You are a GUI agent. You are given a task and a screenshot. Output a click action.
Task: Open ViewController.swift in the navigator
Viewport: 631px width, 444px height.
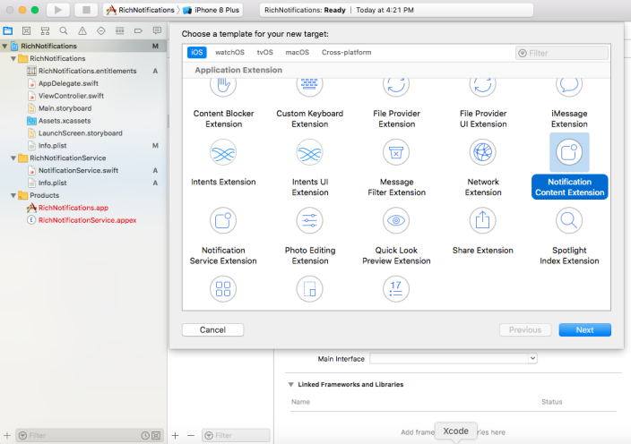[71, 96]
